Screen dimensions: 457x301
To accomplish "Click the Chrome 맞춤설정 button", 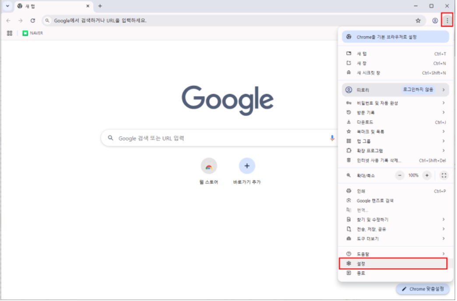I will tap(422, 289).
